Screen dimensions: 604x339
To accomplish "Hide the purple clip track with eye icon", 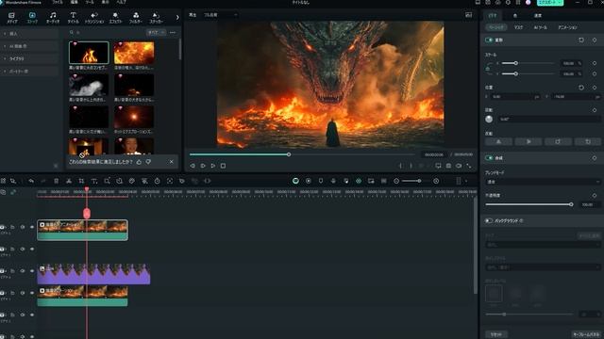I will (x=32, y=271).
